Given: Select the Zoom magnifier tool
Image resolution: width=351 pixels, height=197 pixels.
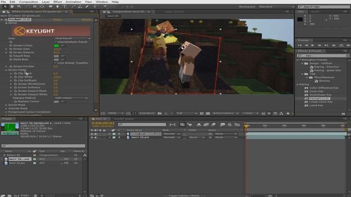Looking at the screenshot, I should [19, 7].
